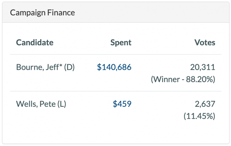
Task: Click the asterisk after Jeff's name
Action: 58,66
